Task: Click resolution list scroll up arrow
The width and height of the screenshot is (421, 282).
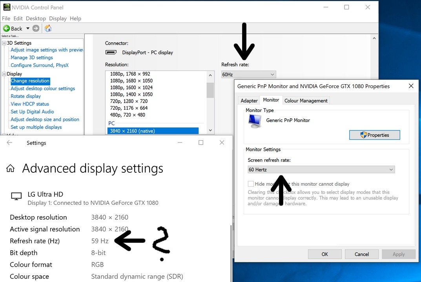Action: point(210,75)
